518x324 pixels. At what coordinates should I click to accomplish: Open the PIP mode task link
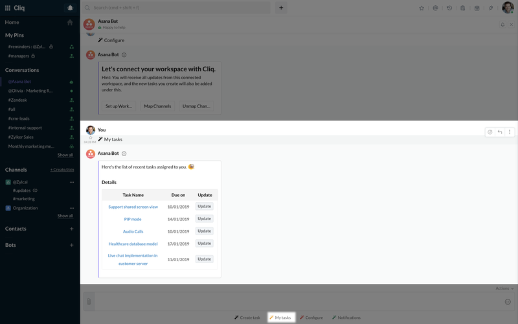tap(133, 219)
